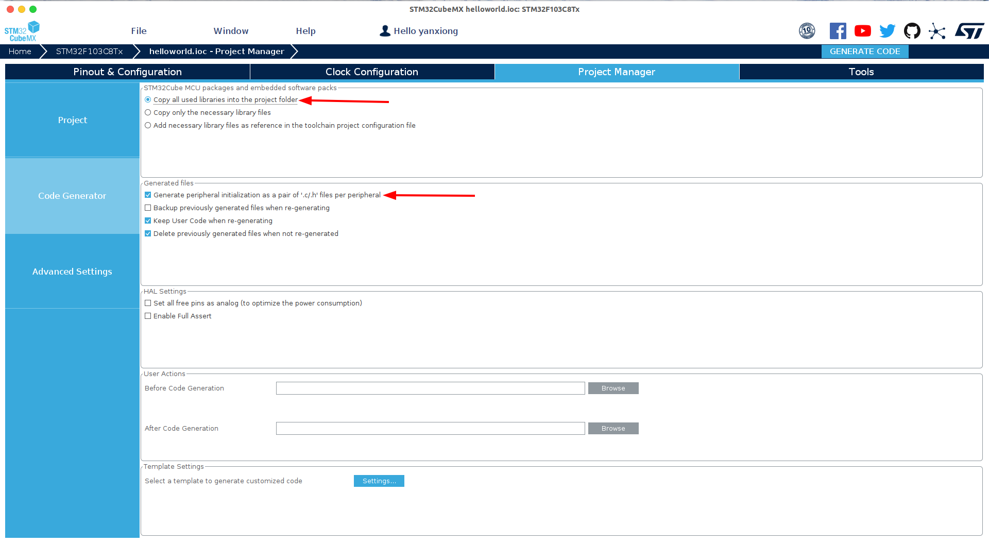Click the GENERATE CODE button
The image size is (989, 543).
(x=865, y=52)
